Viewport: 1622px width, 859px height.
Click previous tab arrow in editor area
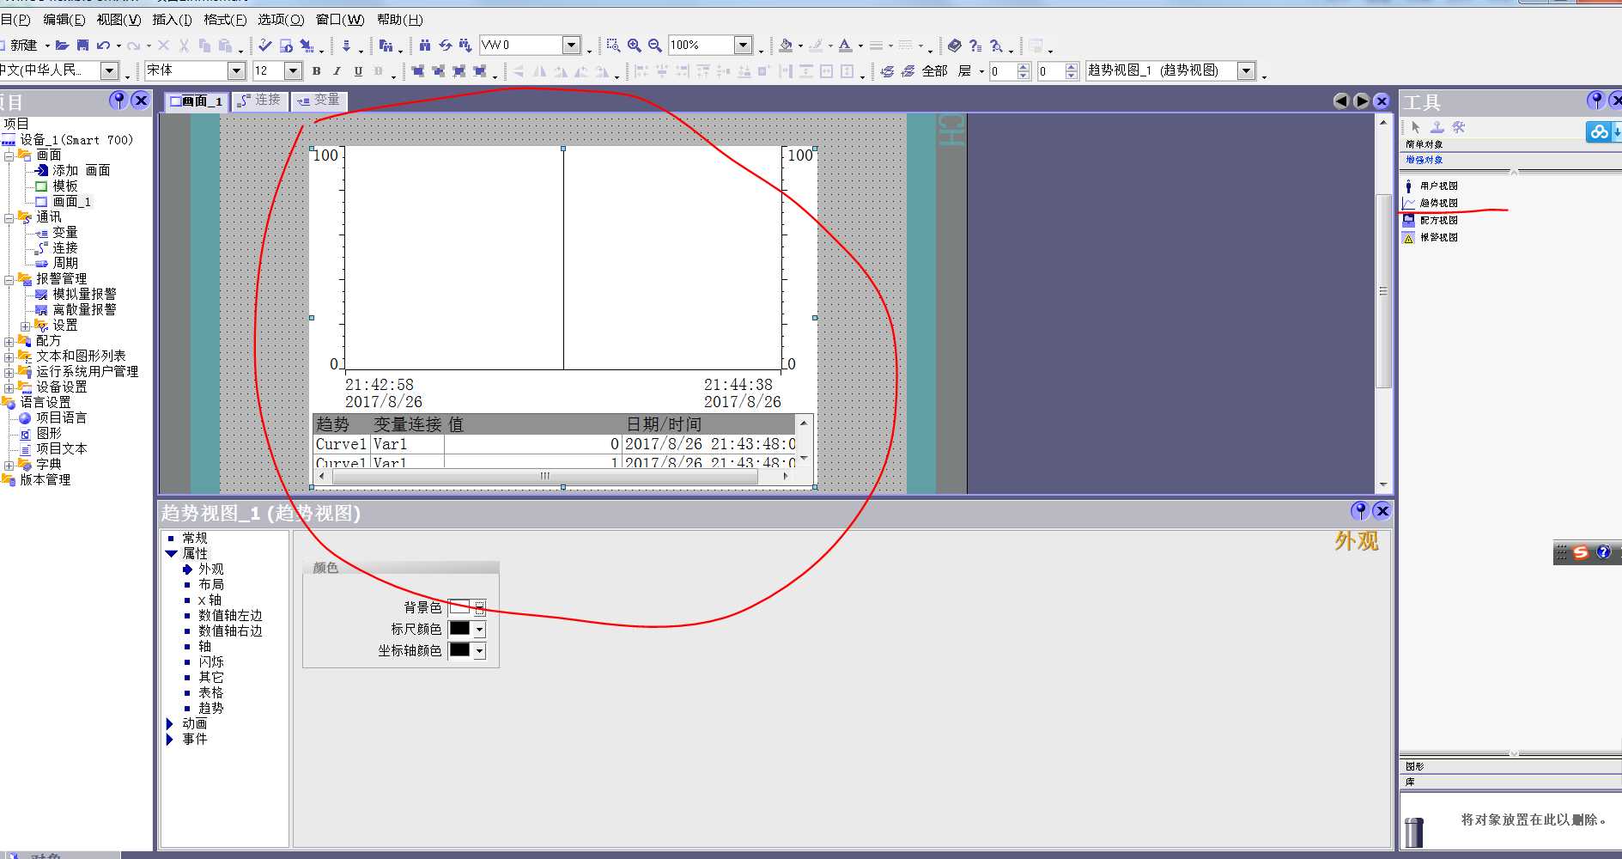1340,101
